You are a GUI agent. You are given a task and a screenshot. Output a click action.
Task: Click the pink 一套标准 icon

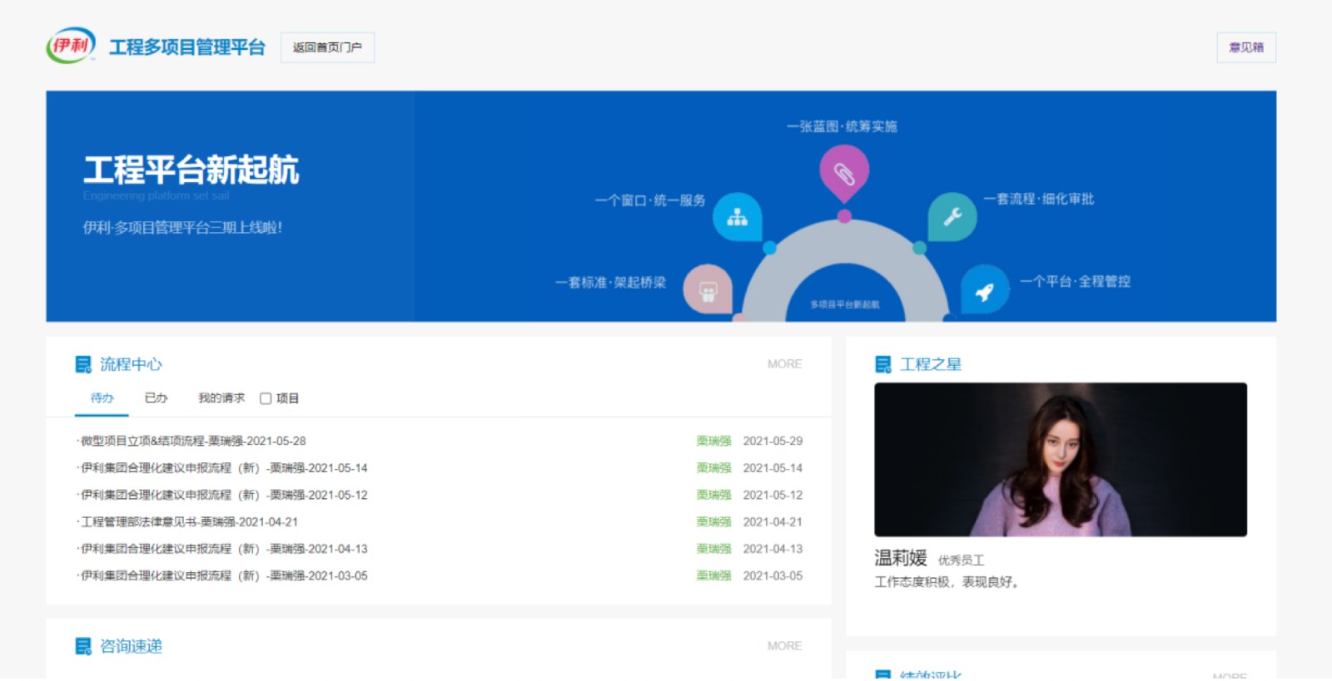708,289
